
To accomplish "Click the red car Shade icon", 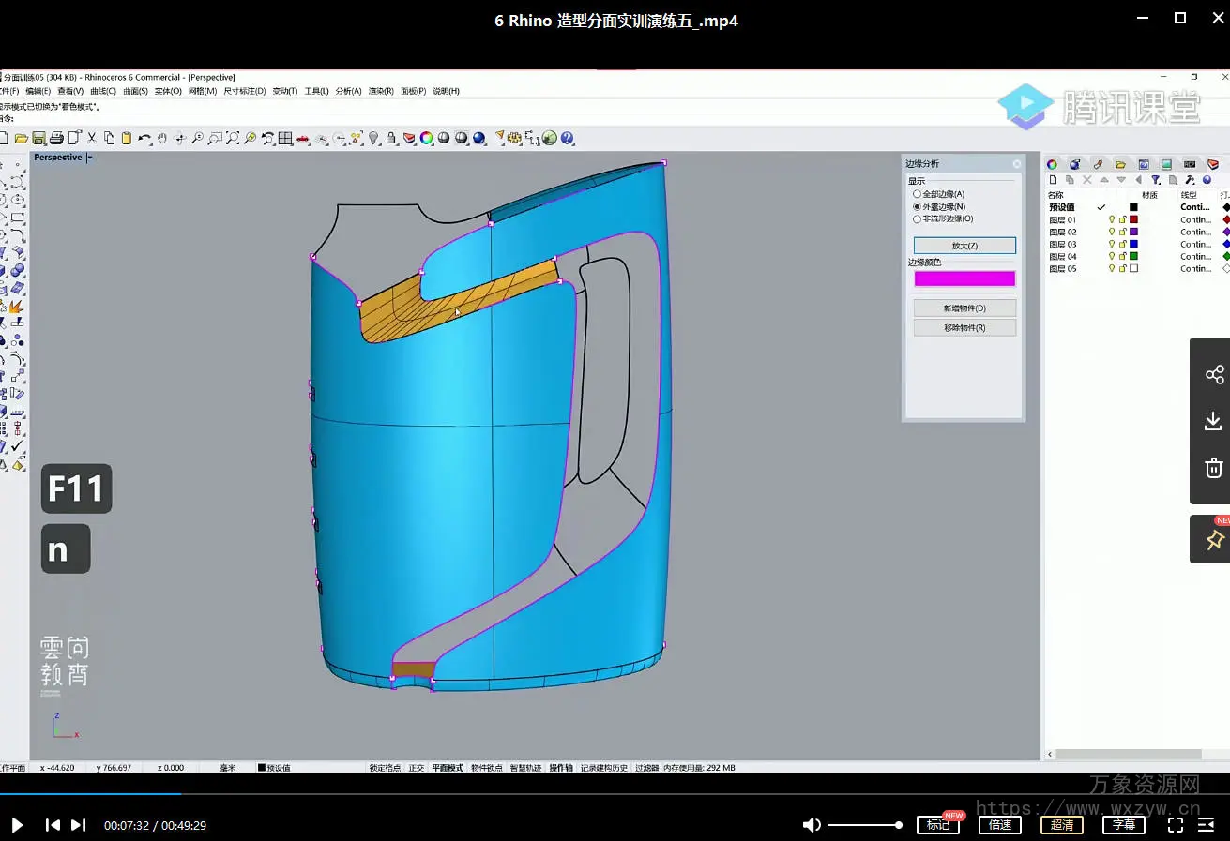I will [x=303, y=138].
